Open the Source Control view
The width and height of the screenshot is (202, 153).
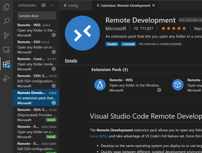point(6,35)
